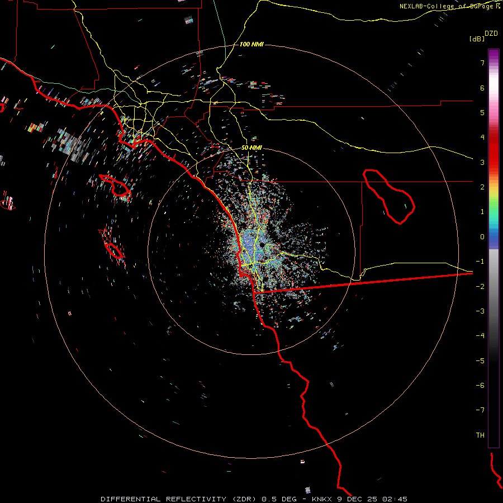Select the positive "1" tick label on the scale
Image resolution: width=503 pixels, height=503 pixels.
(482, 212)
